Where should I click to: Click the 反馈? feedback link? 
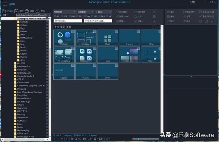pos(193,2)
